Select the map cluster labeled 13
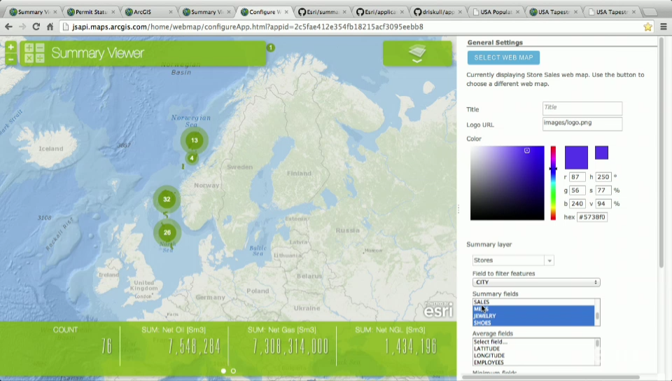This screenshot has height=381, width=672. (x=194, y=140)
